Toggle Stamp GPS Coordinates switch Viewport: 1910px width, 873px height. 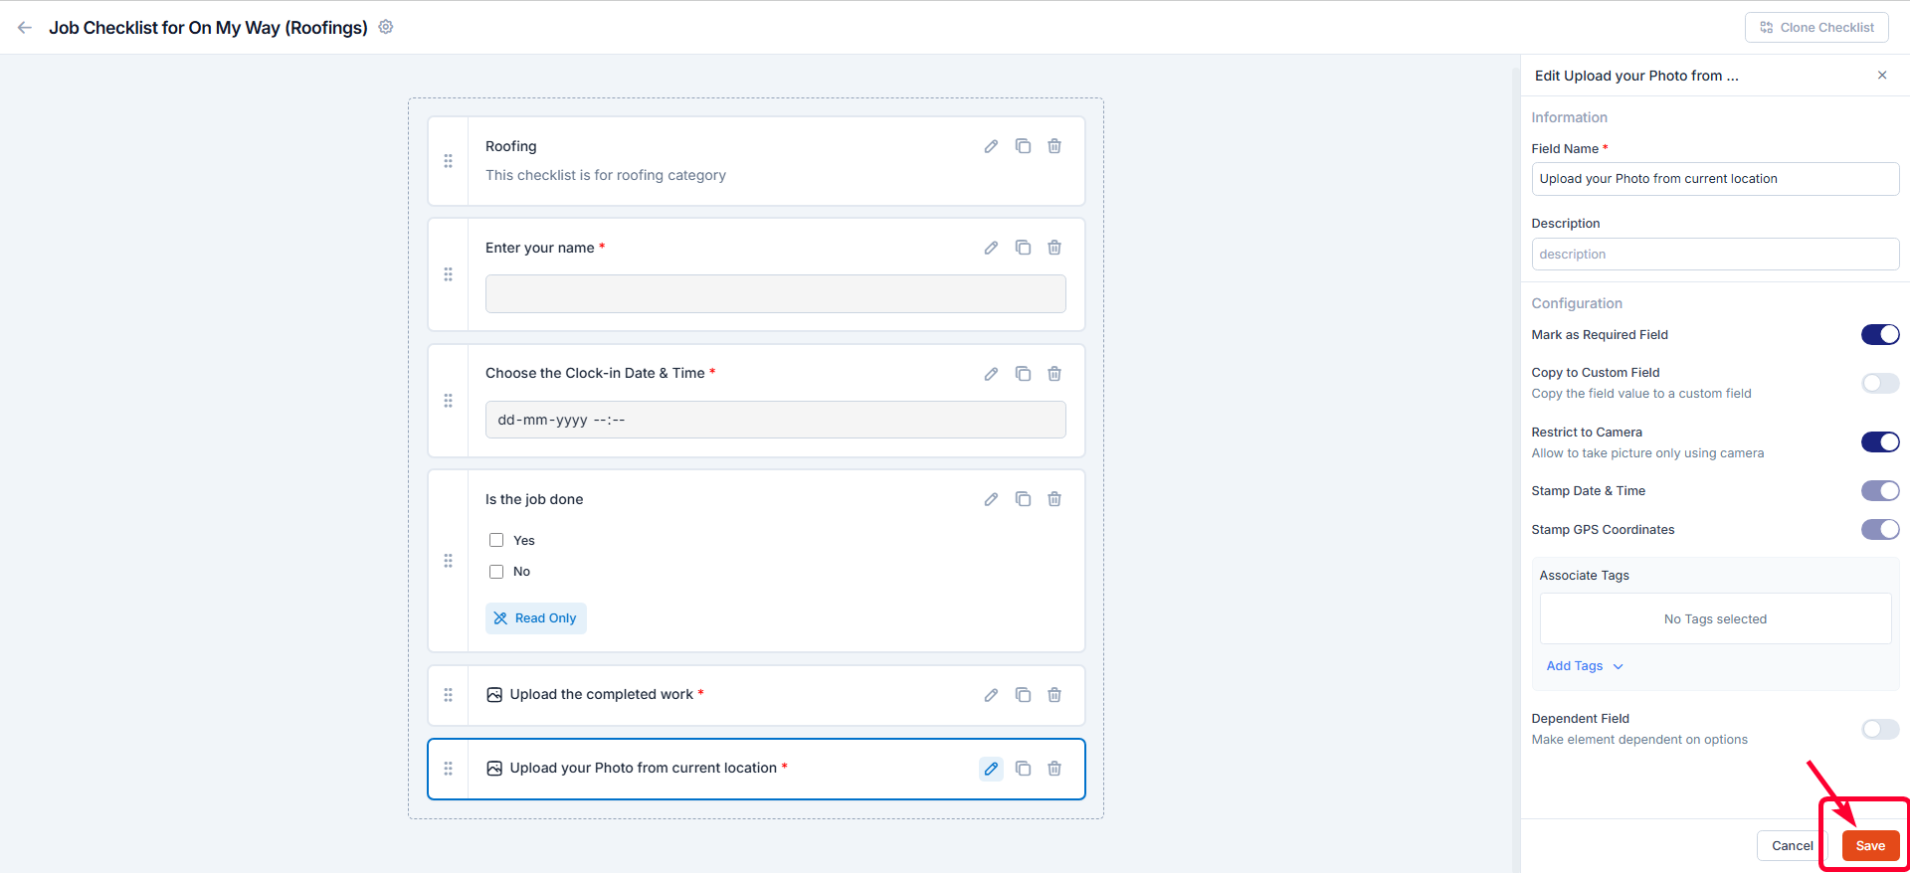[1880, 530]
